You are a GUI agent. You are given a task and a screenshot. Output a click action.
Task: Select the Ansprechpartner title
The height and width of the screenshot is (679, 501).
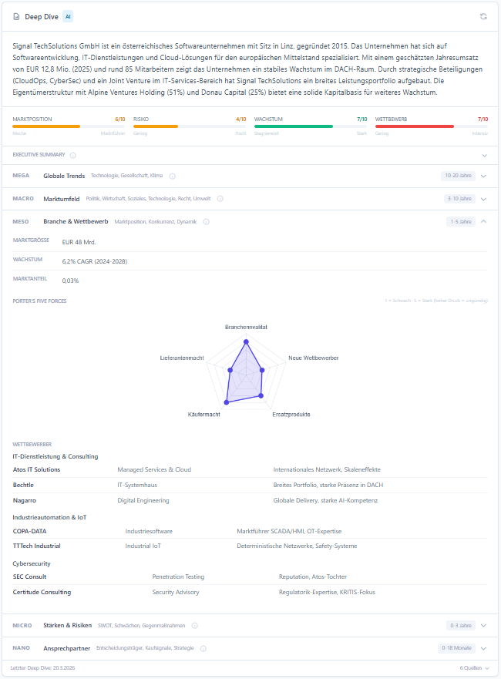click(67, 648)
